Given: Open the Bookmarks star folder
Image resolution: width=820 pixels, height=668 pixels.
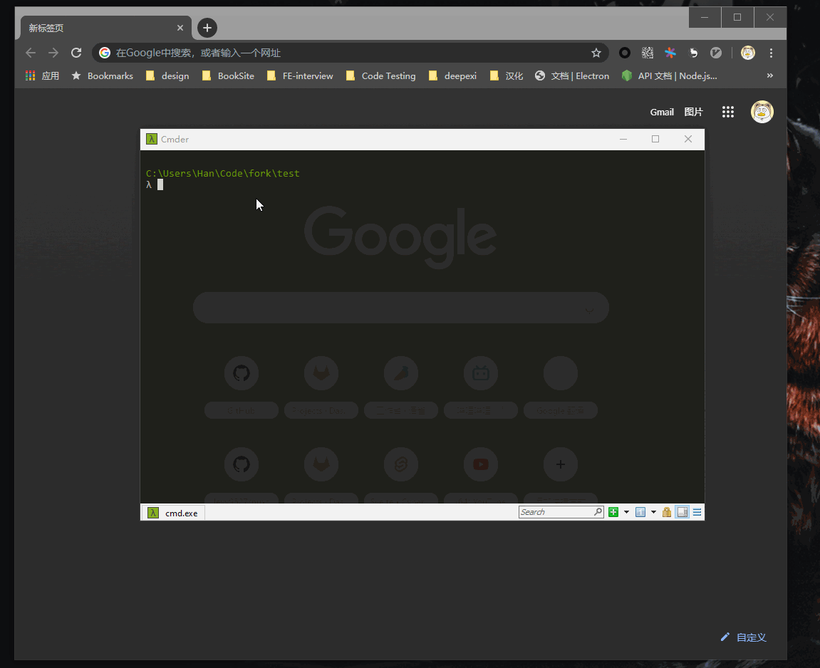Looking at the screenshot, I should (x=103, y=75).
